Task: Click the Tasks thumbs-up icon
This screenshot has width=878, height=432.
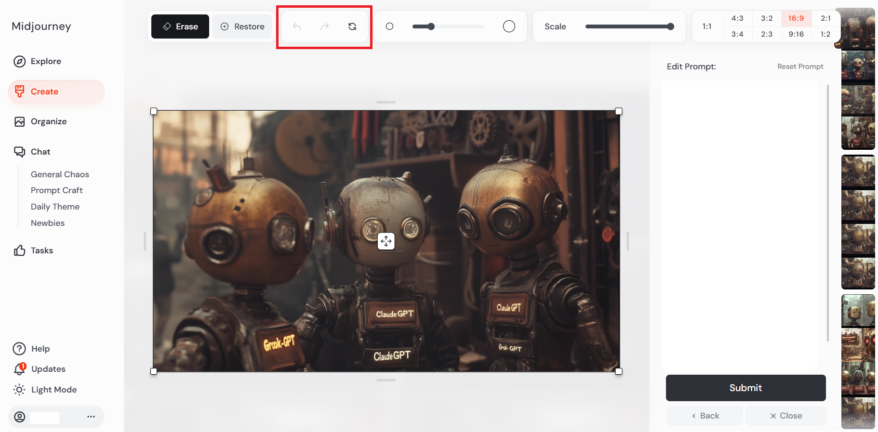Action: point(19,250)
